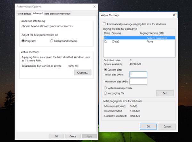Select the Background services radio button
The height and width of the screenshot is (142, 192).
click(x=52, y=41)
